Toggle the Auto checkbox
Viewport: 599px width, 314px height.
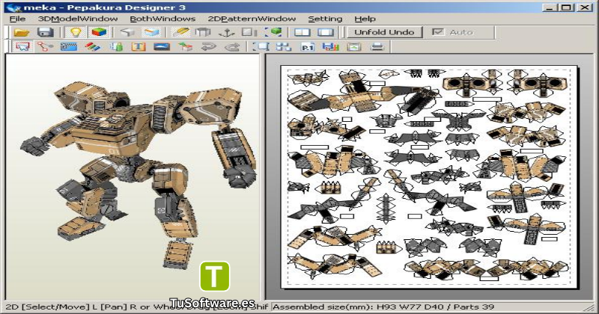click(438, 32)
